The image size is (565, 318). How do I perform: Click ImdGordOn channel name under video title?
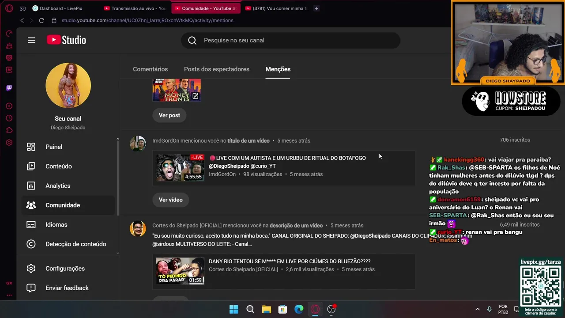222,174
